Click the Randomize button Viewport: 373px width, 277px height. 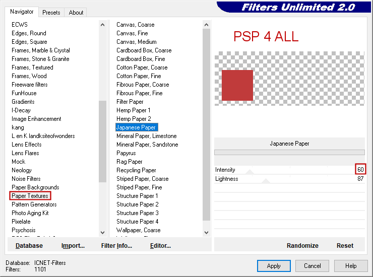tap(302, 246)
